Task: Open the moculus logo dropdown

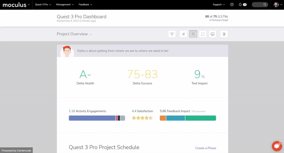Action: [x=16, y=5]
